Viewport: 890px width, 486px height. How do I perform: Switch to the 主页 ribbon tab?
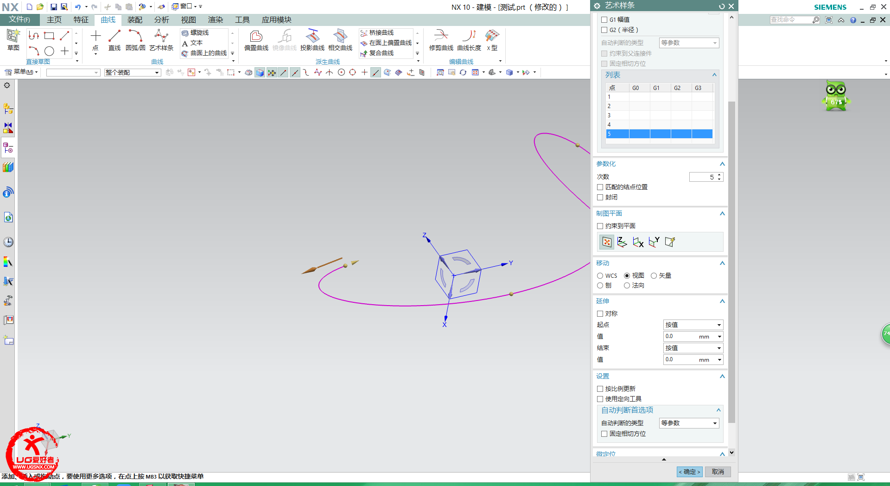coord(54,19)
